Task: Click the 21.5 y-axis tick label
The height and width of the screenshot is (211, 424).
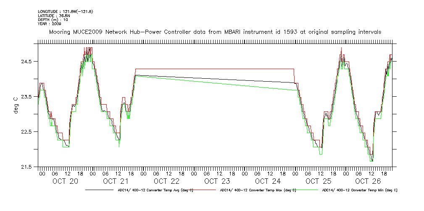Action: point(27,167)
